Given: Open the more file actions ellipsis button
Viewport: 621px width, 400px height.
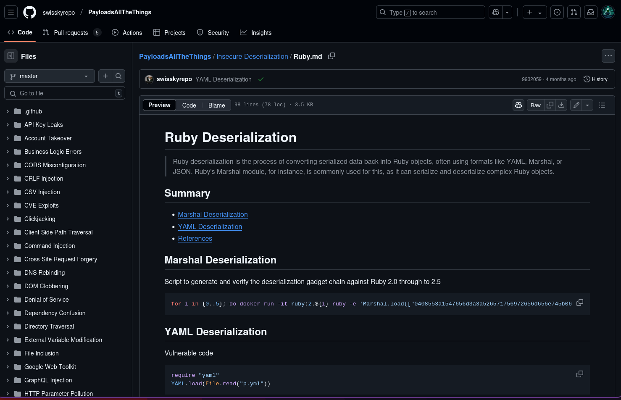Looking at the screenshot, I should [x=608, y=56].
